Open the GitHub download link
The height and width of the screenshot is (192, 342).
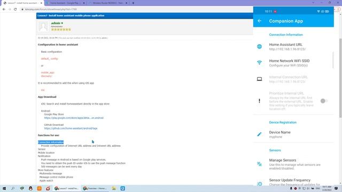click(71, 128)
